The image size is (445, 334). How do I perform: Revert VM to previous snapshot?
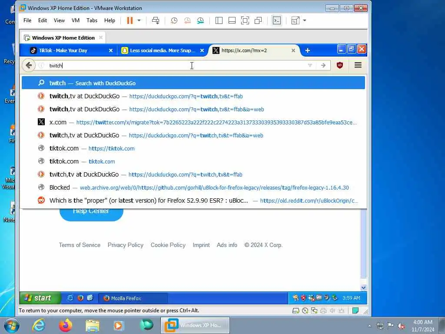187,20
